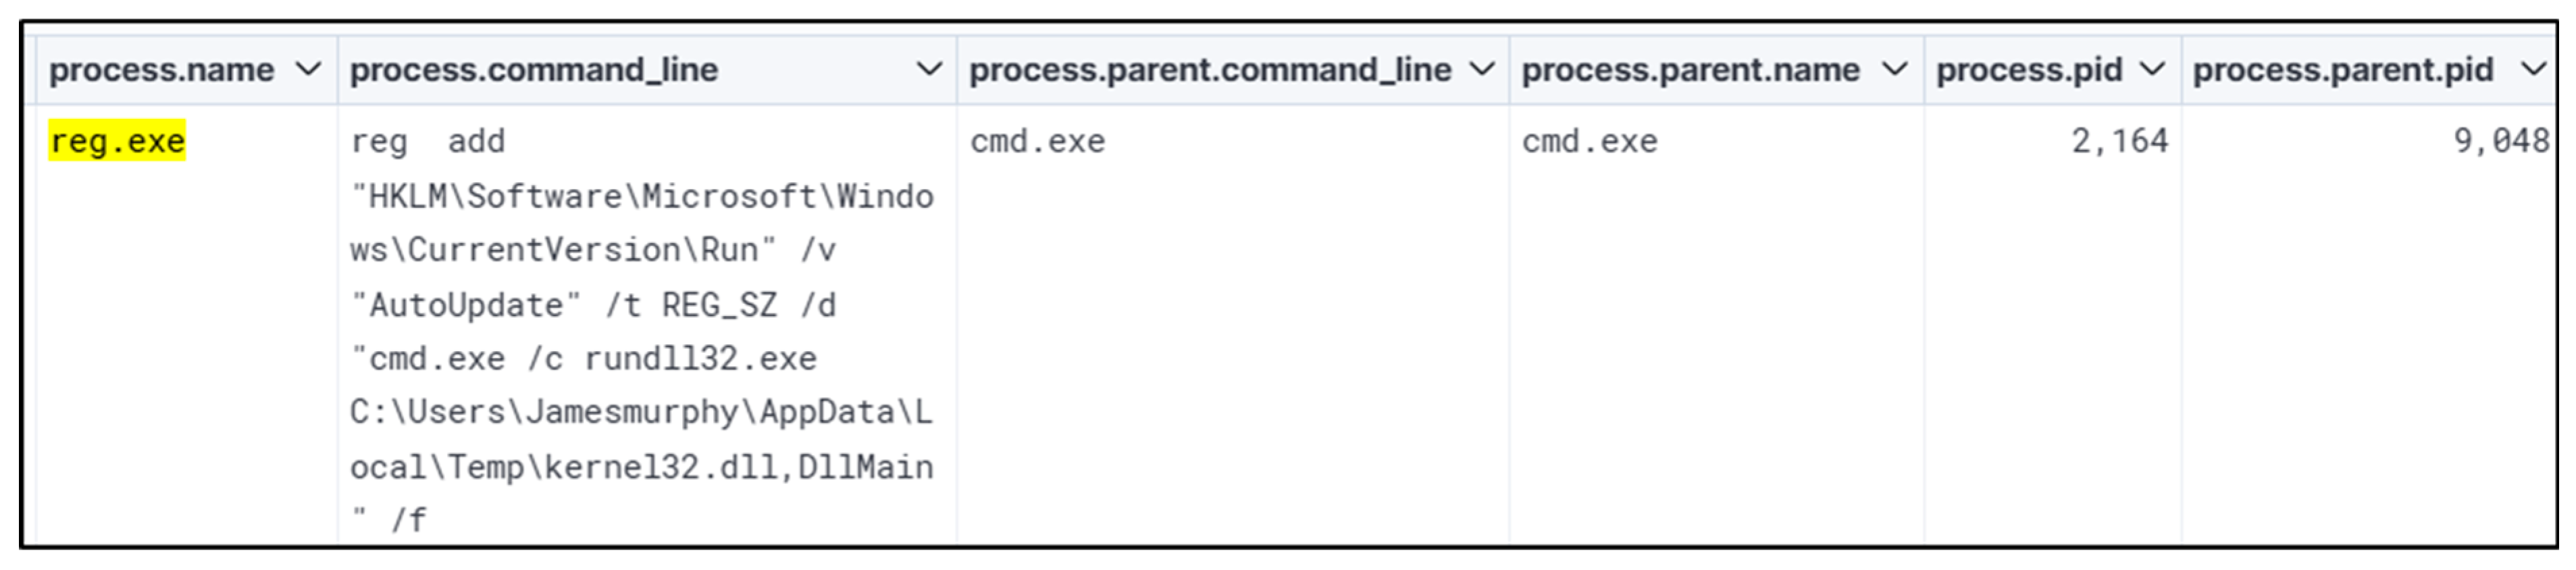The image size is (2576, 570).
Task: Click the highlighted reg.exe process name cell
Action: [x=117, y=142]
